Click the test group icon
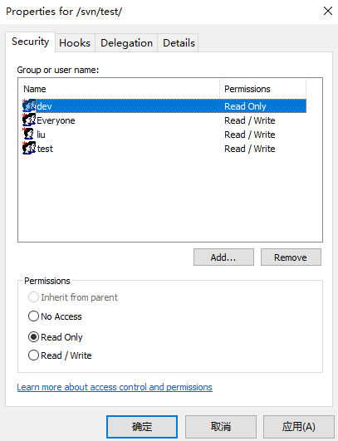 pos(29,148)
